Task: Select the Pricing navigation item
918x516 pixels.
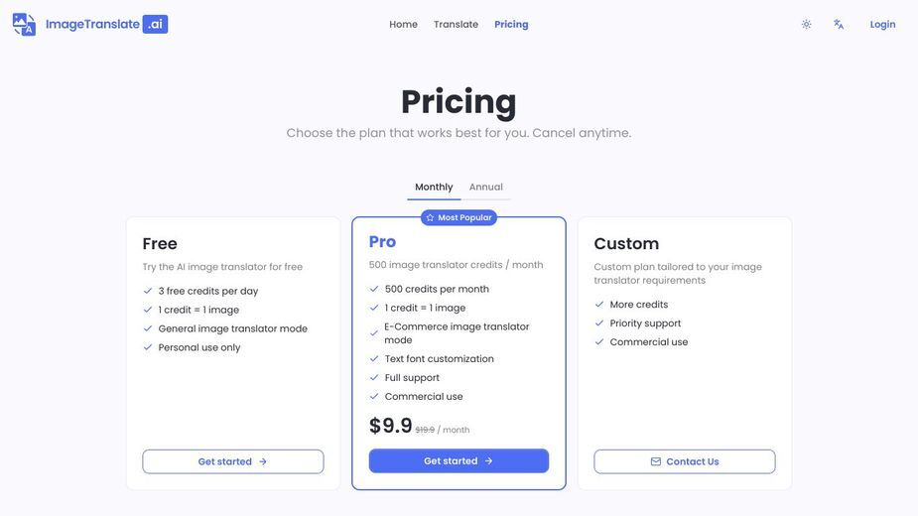Action: coord(511,24)
